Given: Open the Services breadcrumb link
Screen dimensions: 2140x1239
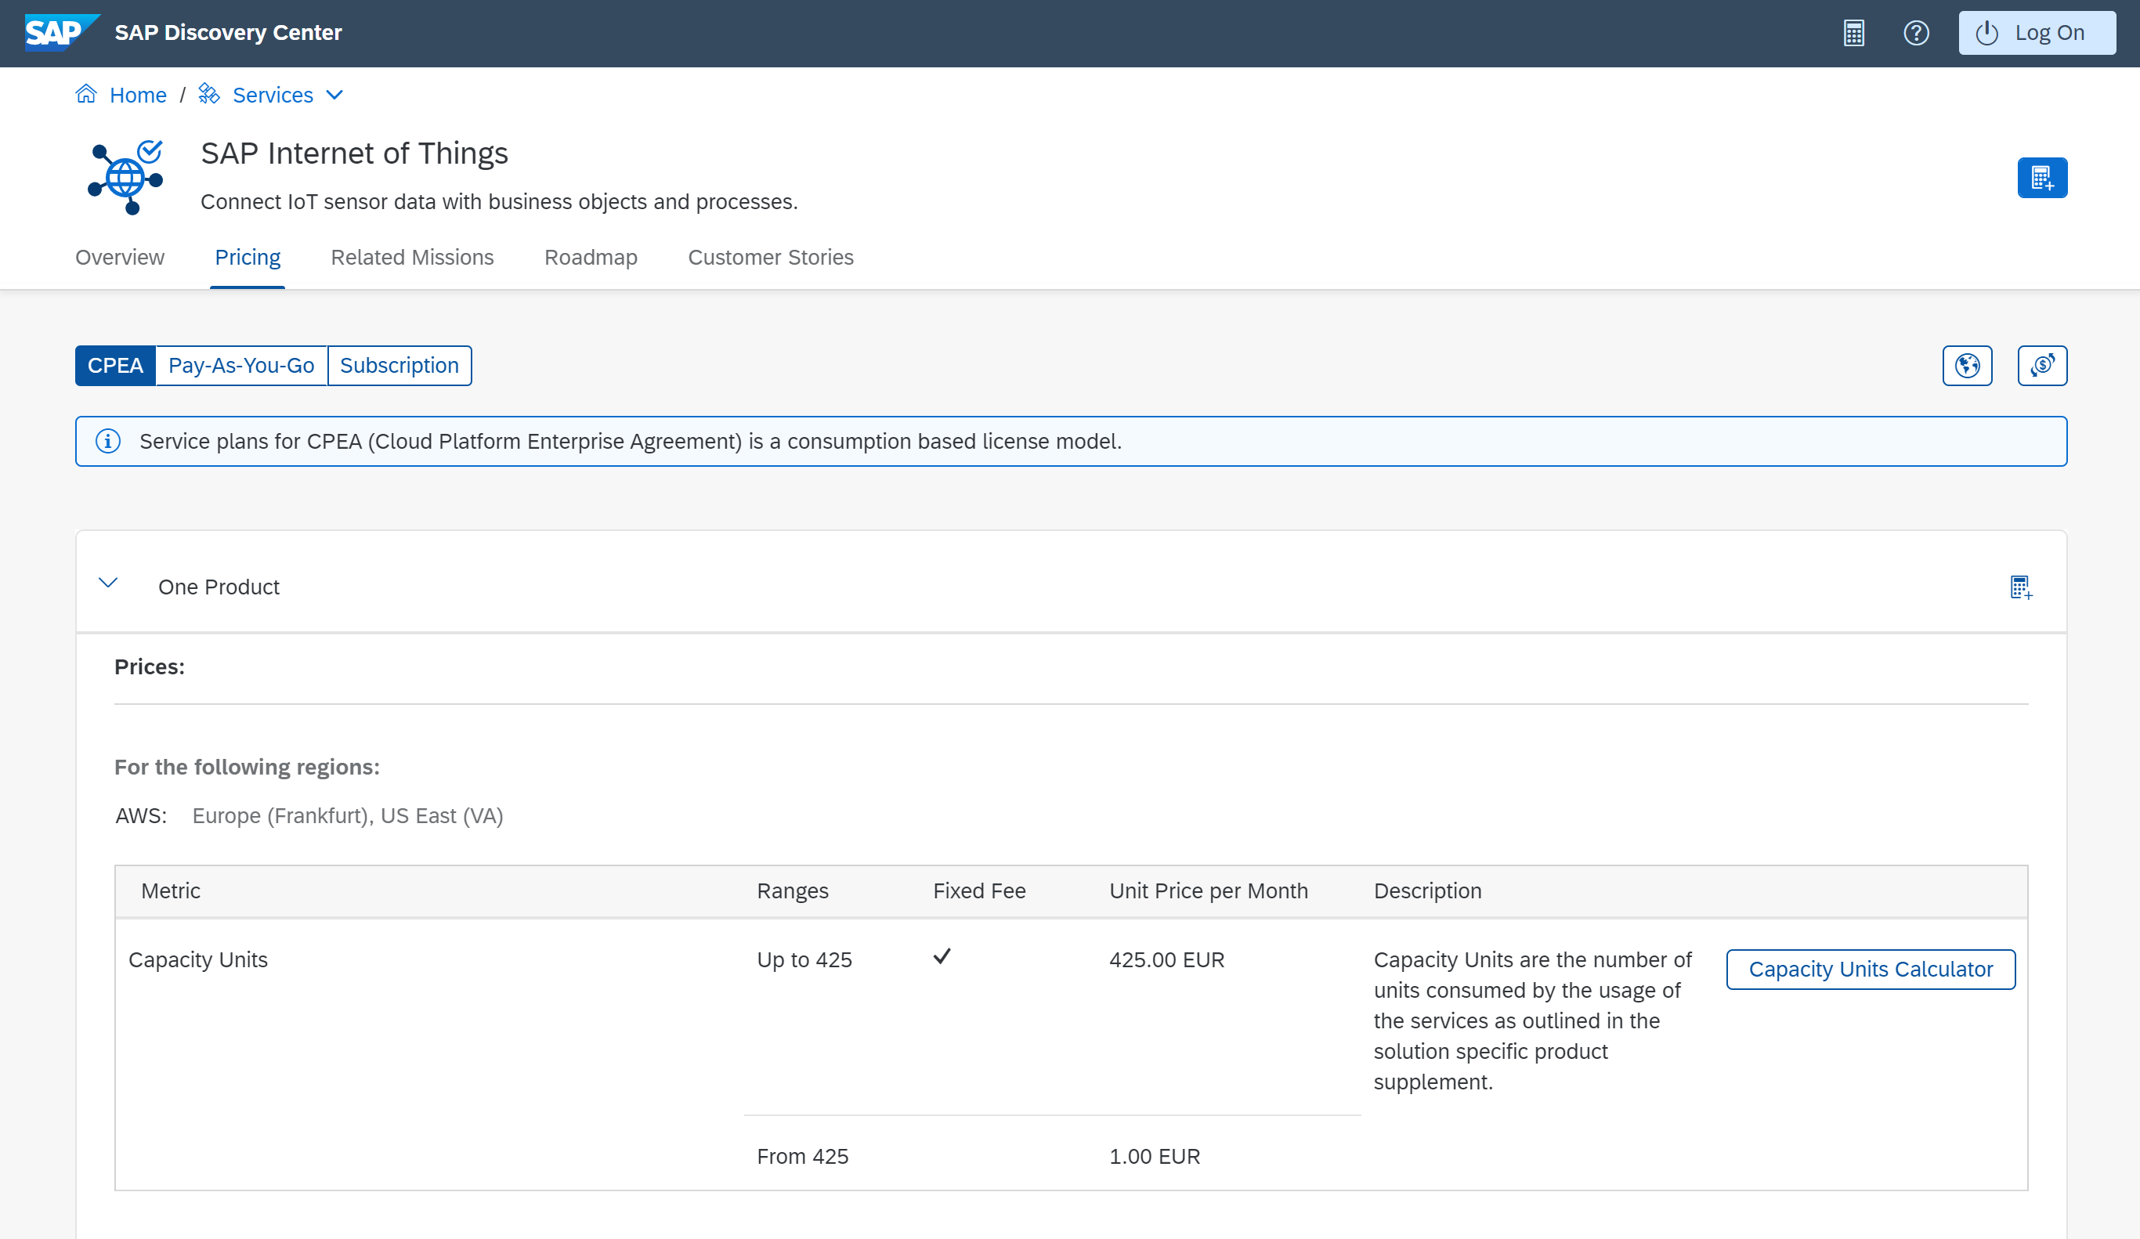Looking at the screenshot, I should [x=273, y=95].
